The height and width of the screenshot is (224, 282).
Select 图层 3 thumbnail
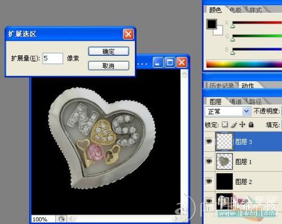224,142
